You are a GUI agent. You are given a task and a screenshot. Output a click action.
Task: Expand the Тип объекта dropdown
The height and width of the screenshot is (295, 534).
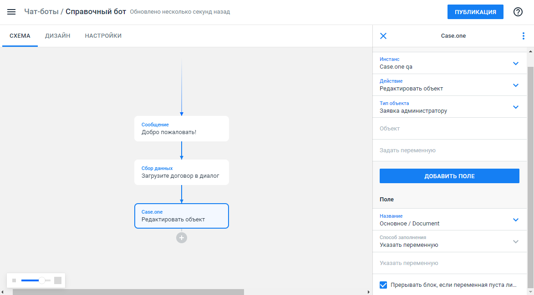[x=449, y=107]
